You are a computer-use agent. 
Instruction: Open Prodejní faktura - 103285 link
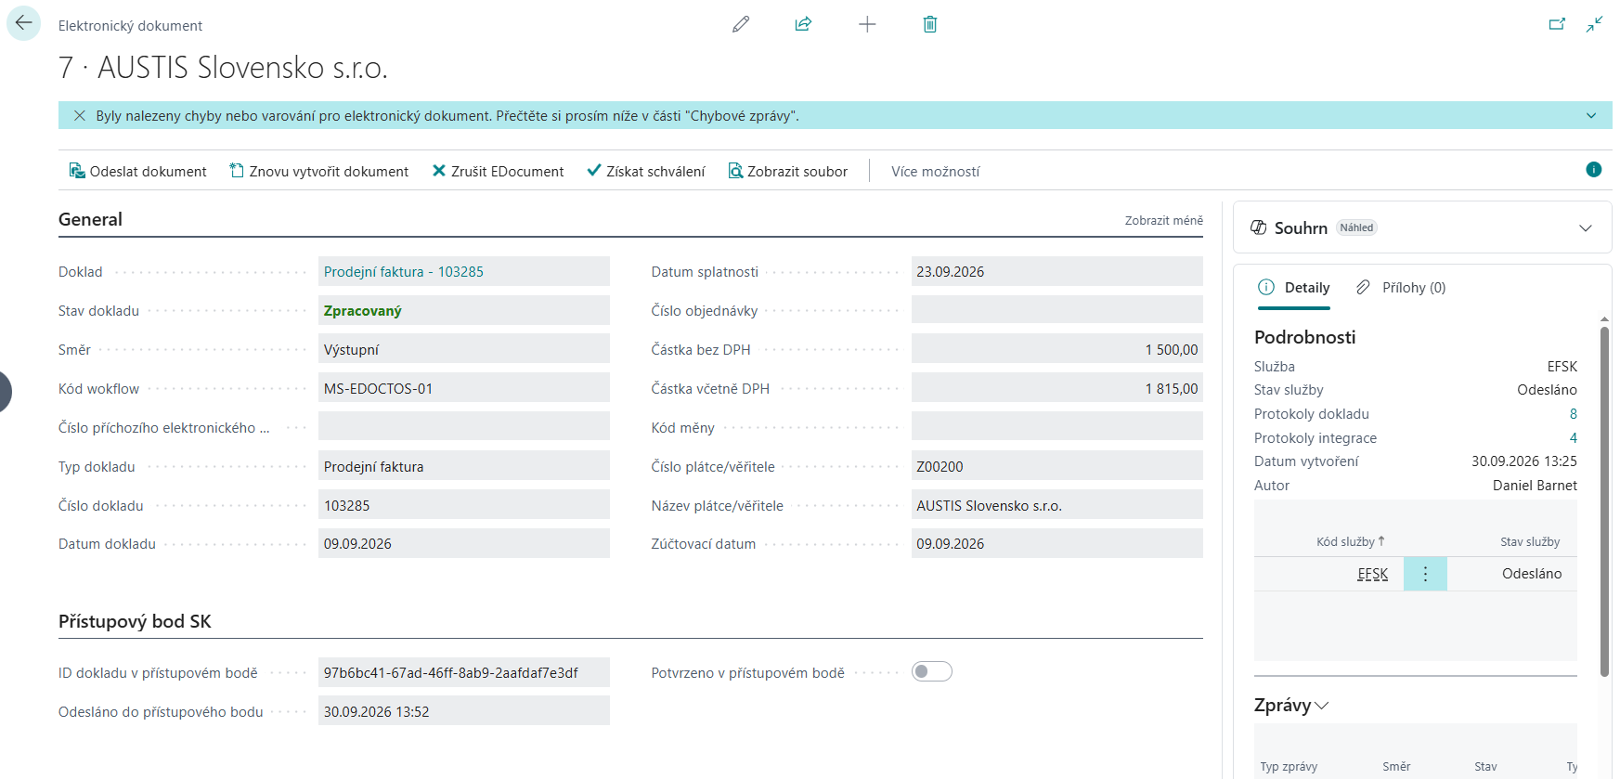coord(404,272)
